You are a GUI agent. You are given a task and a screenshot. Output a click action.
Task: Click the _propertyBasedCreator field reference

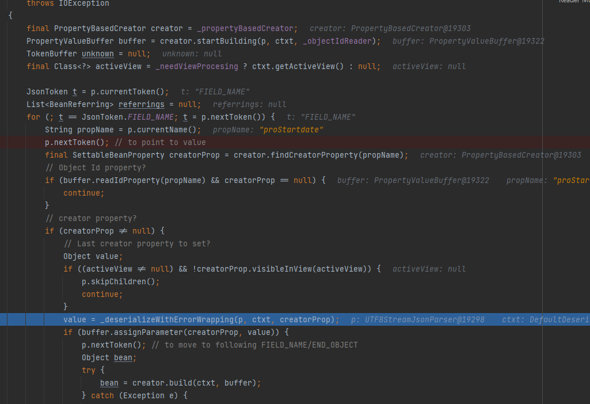(x=245, y=29)
